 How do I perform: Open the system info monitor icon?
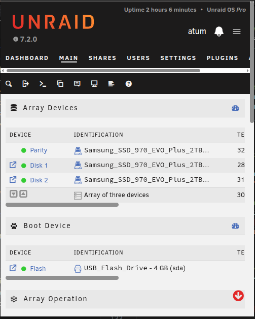[x=94, y=84]
